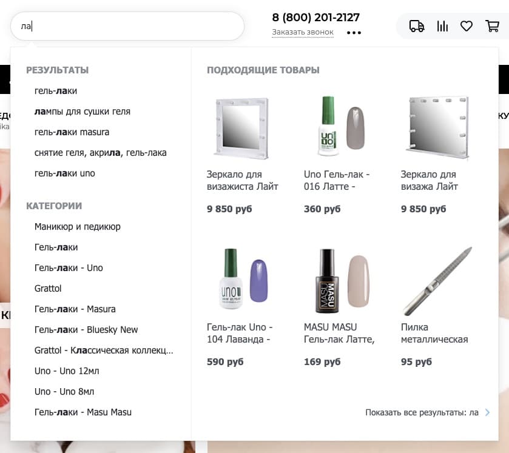Choose category Гель-лаки - Bluesky New
The image size is (509, 453).
[x=86, y=330]
